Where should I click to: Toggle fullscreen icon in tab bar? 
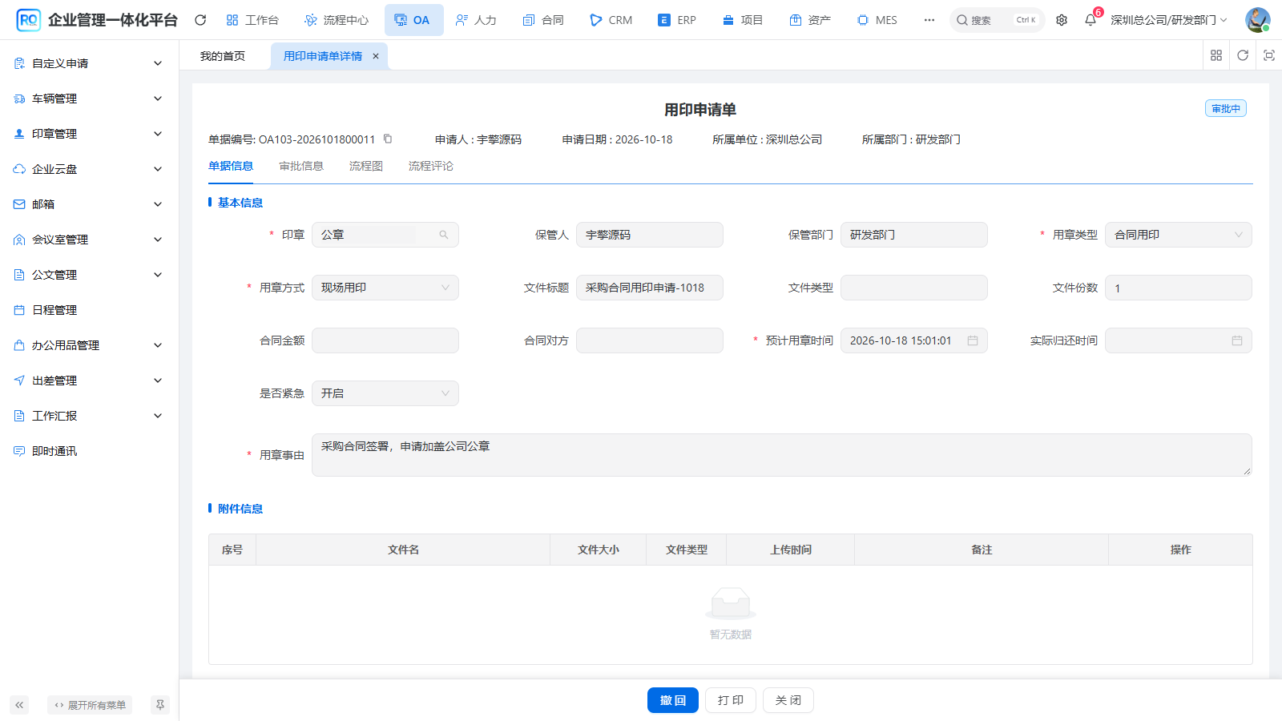pos(1269,55)
